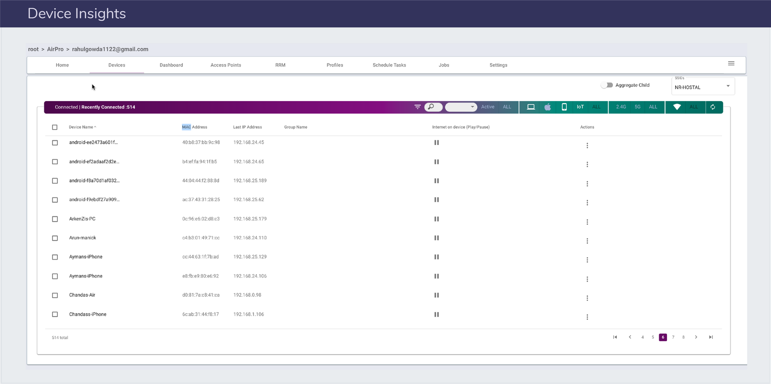Pause internet for ArkenZis-PC
Image resolution: width=771 pixels, height=384 pixels.
(437, 219)
